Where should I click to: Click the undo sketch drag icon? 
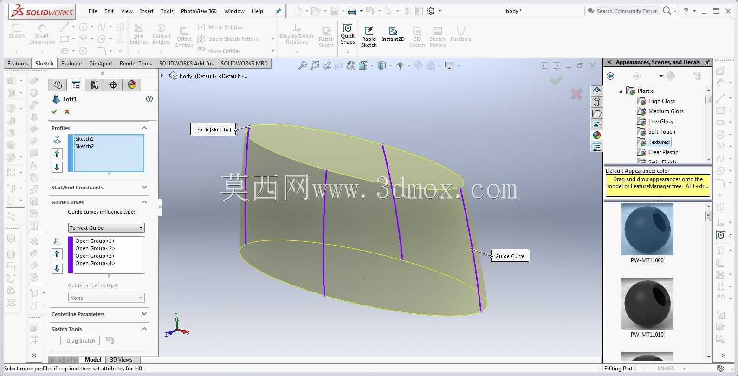[110, 341]
